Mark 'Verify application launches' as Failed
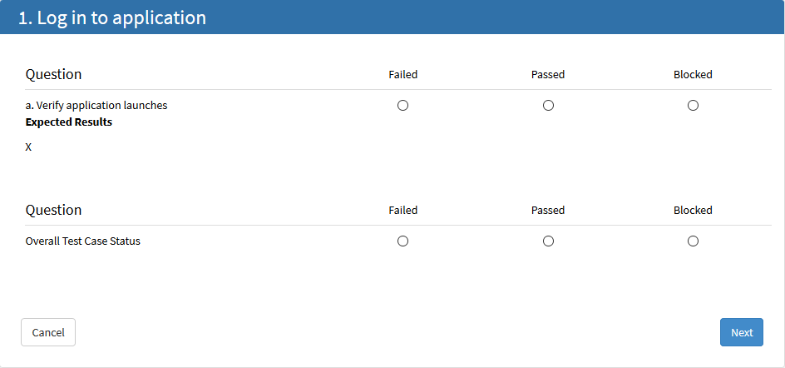 pos(403,106)
